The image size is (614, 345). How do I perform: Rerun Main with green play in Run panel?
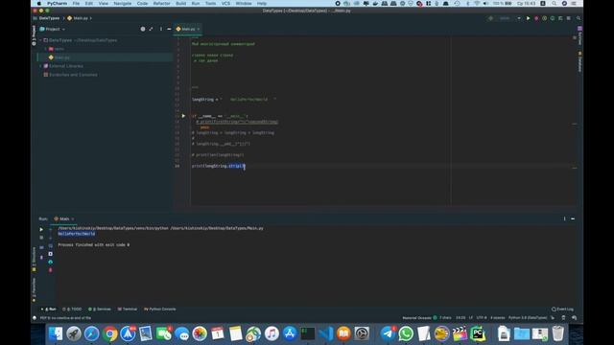[41, 230]
